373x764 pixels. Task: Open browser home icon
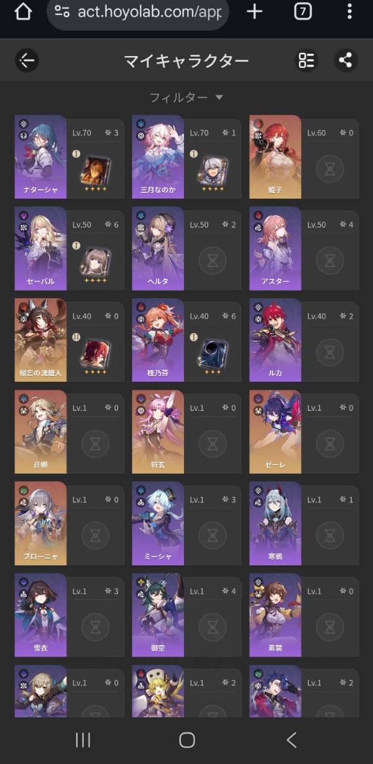(22, 11)
